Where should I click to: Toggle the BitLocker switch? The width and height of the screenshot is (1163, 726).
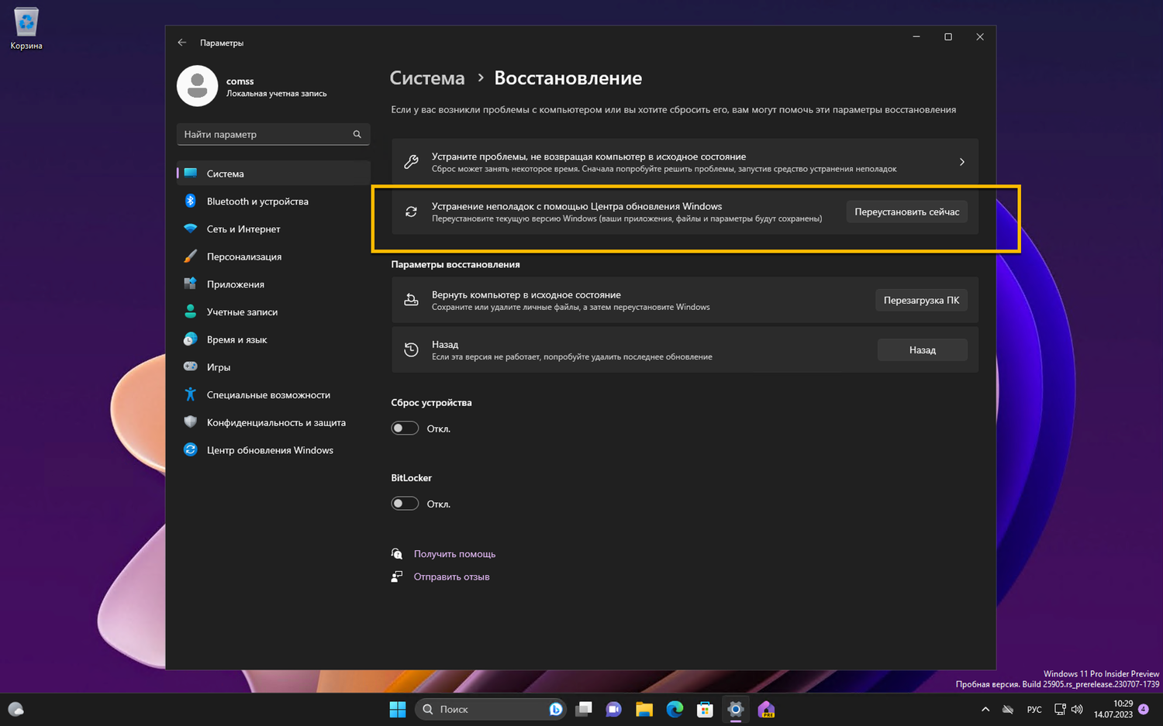405,504
